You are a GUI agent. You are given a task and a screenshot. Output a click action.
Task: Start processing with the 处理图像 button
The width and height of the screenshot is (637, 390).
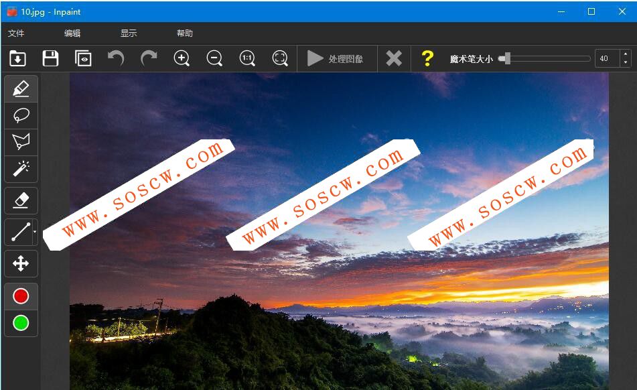[x=336, y=58]
